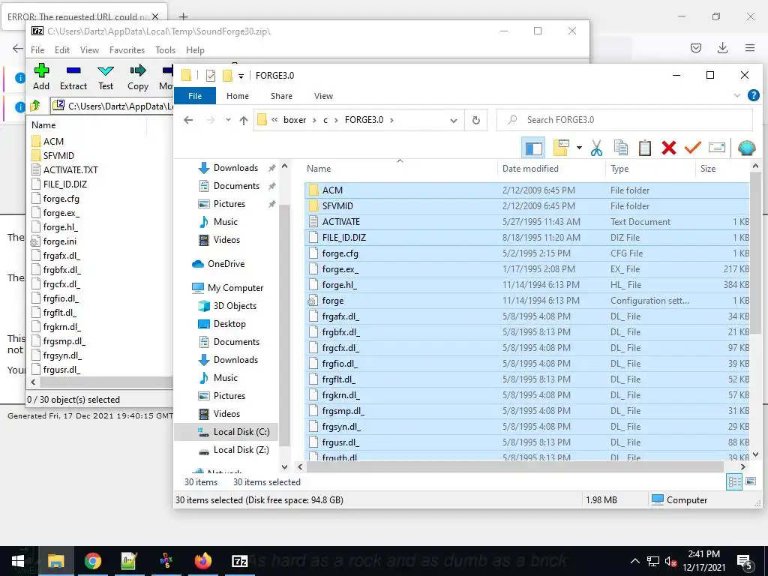Click the Copy pages toolbar icon
The width and height of the screenshot is (768, 576).
pos(621,148)
